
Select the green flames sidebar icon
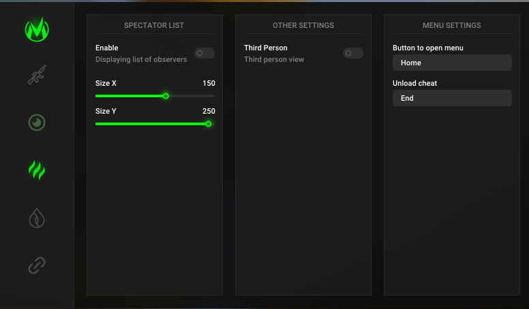pos(37,169)
